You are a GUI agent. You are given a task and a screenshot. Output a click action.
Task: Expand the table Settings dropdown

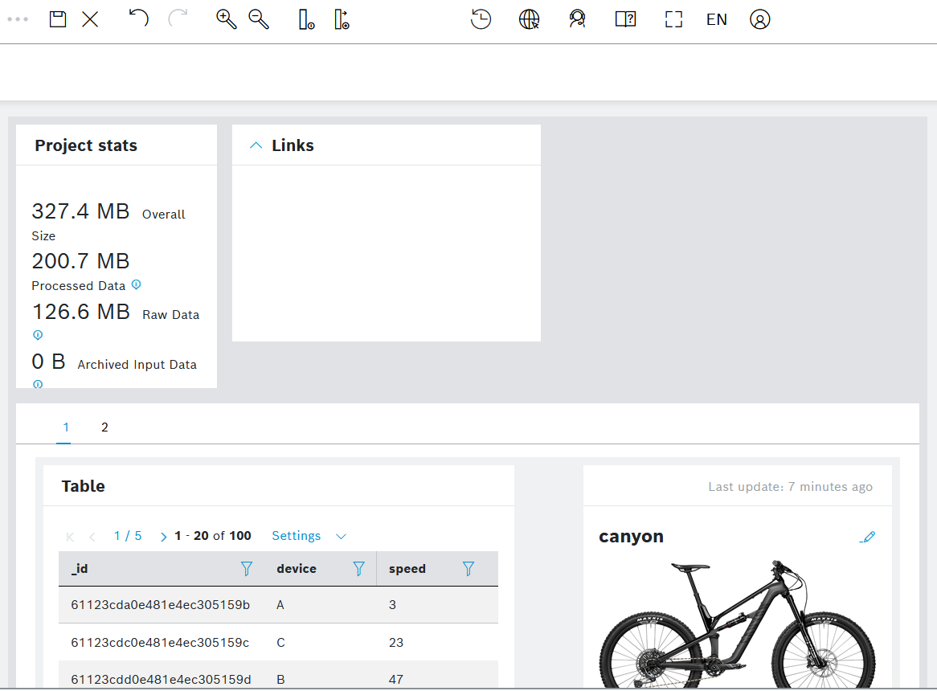tap(309, 536)
